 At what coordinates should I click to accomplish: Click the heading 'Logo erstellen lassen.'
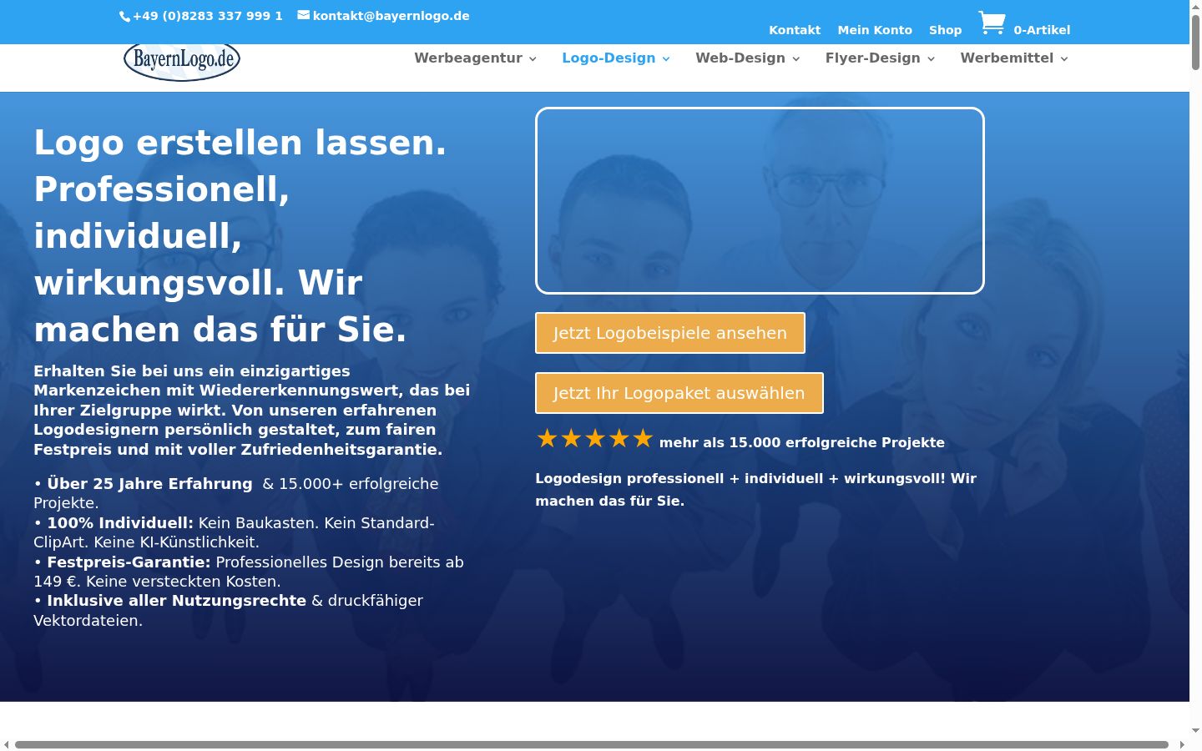pyautogui.click(x=240, y=143)
